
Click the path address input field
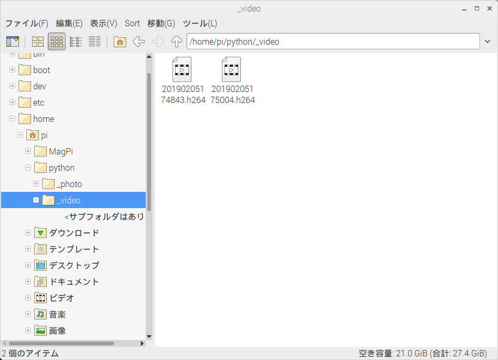(332, 42)
